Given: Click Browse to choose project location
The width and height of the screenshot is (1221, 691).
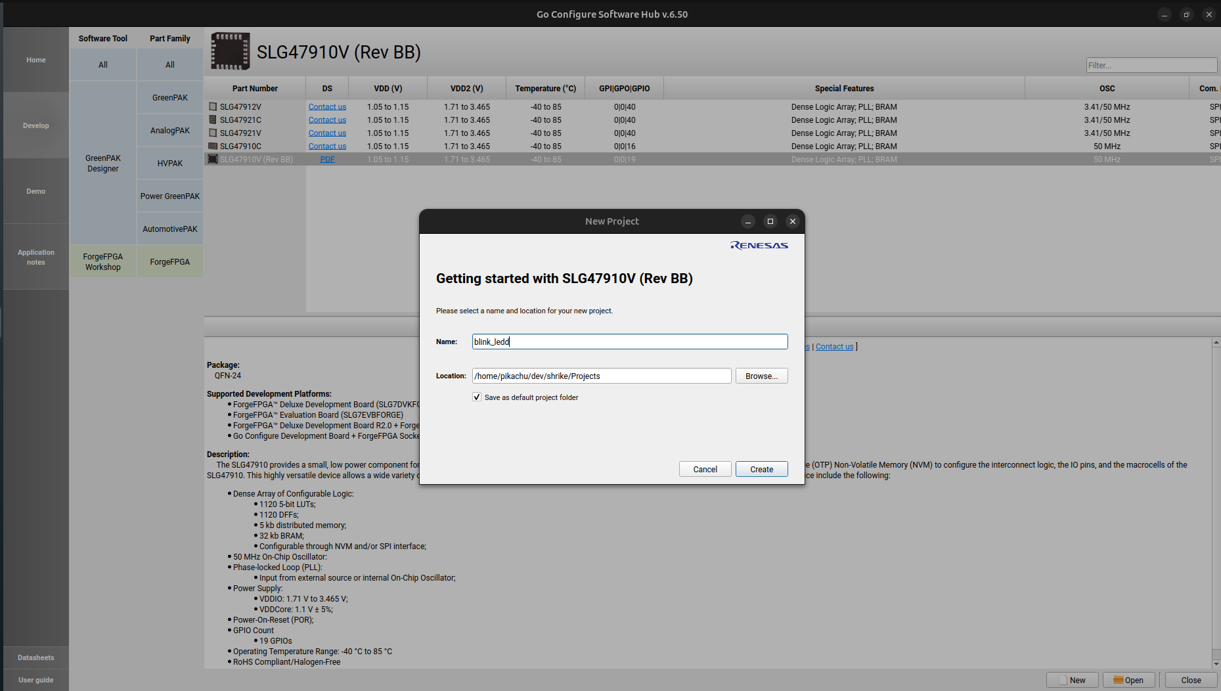Looking at the screenshot, I should coord(761,376).
